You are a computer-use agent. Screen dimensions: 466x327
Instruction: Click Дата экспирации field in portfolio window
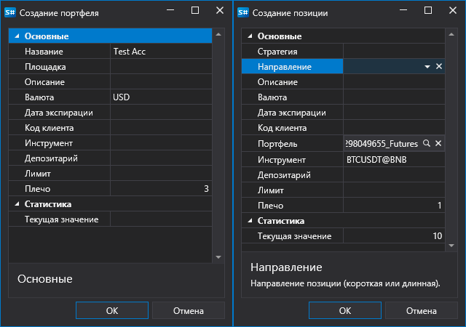click(161, 113)
